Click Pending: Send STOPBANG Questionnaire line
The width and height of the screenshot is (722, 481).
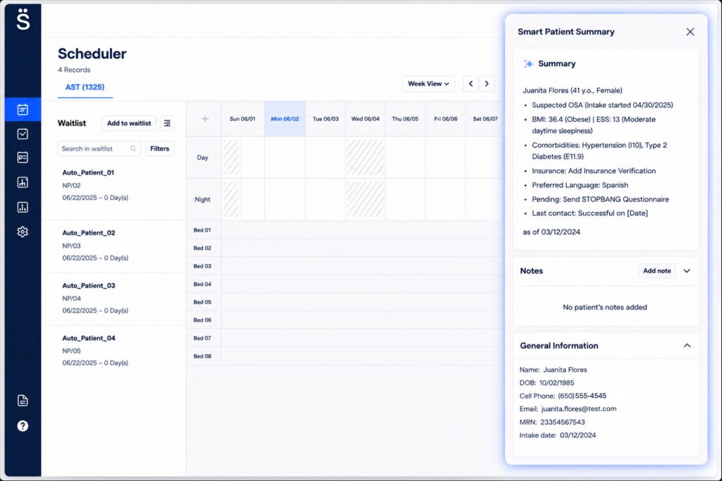coord(601,199)
